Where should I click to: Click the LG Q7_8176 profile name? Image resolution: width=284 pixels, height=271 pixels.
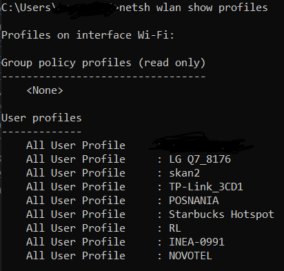200,159
